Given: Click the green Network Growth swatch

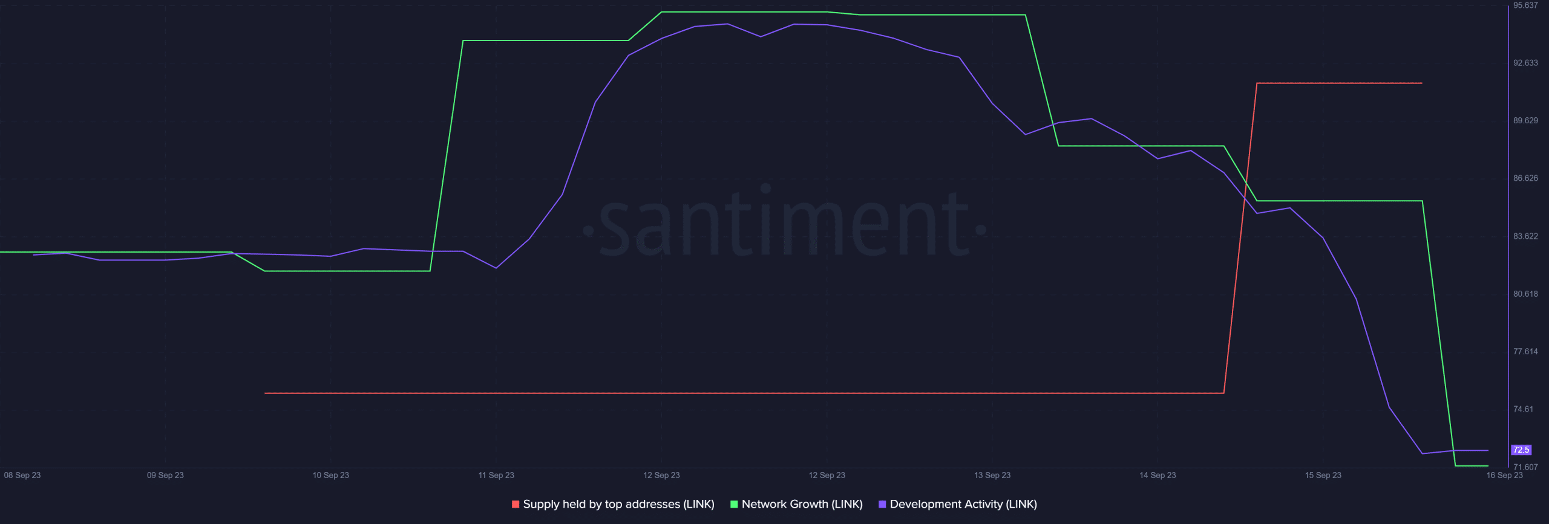Looking at the screenshot, I should (734, 504).
